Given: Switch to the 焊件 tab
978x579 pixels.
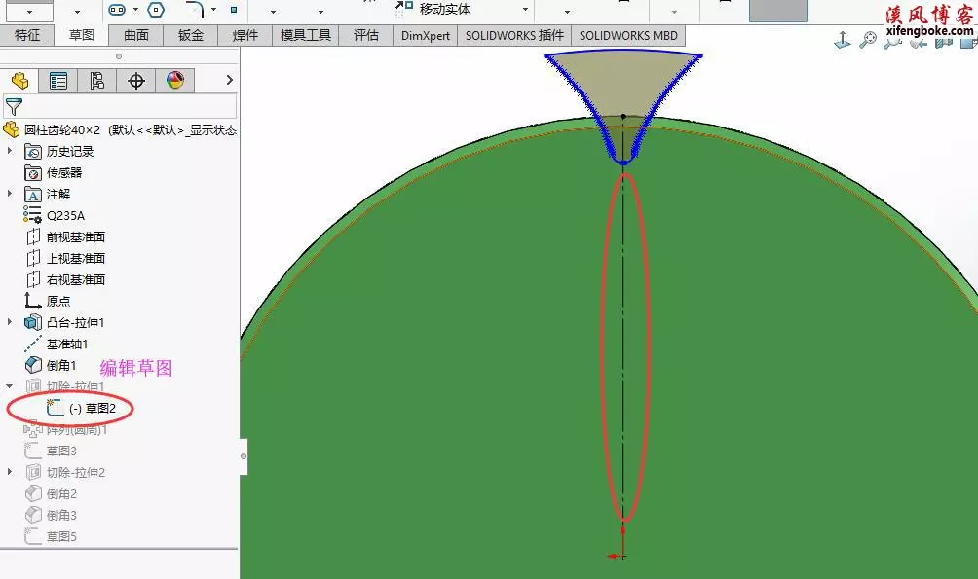Looking at the screenshot, I should 245,35.
